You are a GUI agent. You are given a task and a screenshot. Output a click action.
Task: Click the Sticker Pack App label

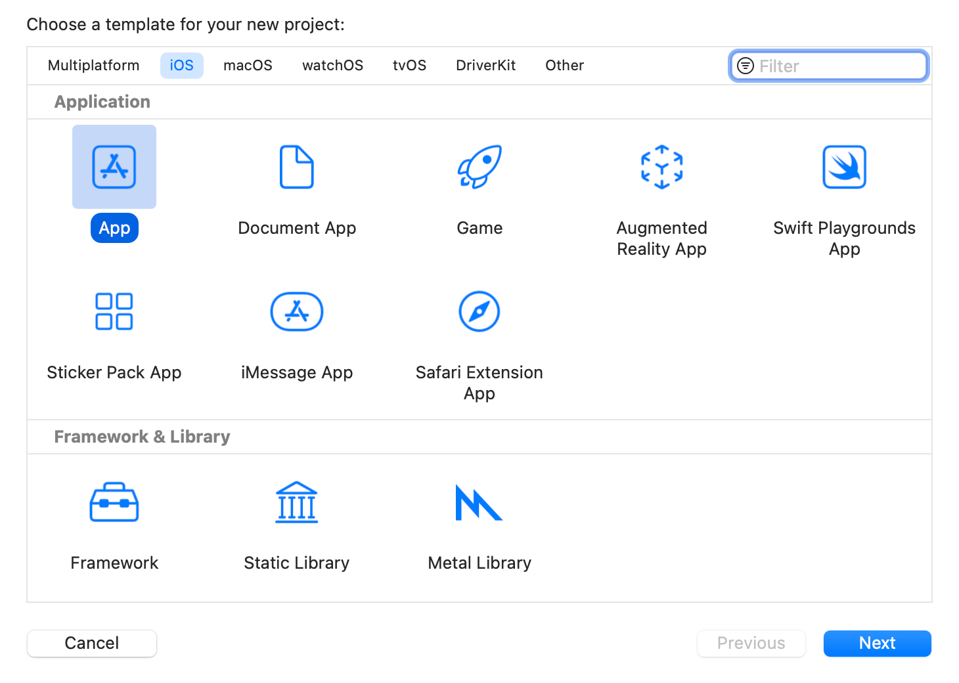[x=114, y=372]
